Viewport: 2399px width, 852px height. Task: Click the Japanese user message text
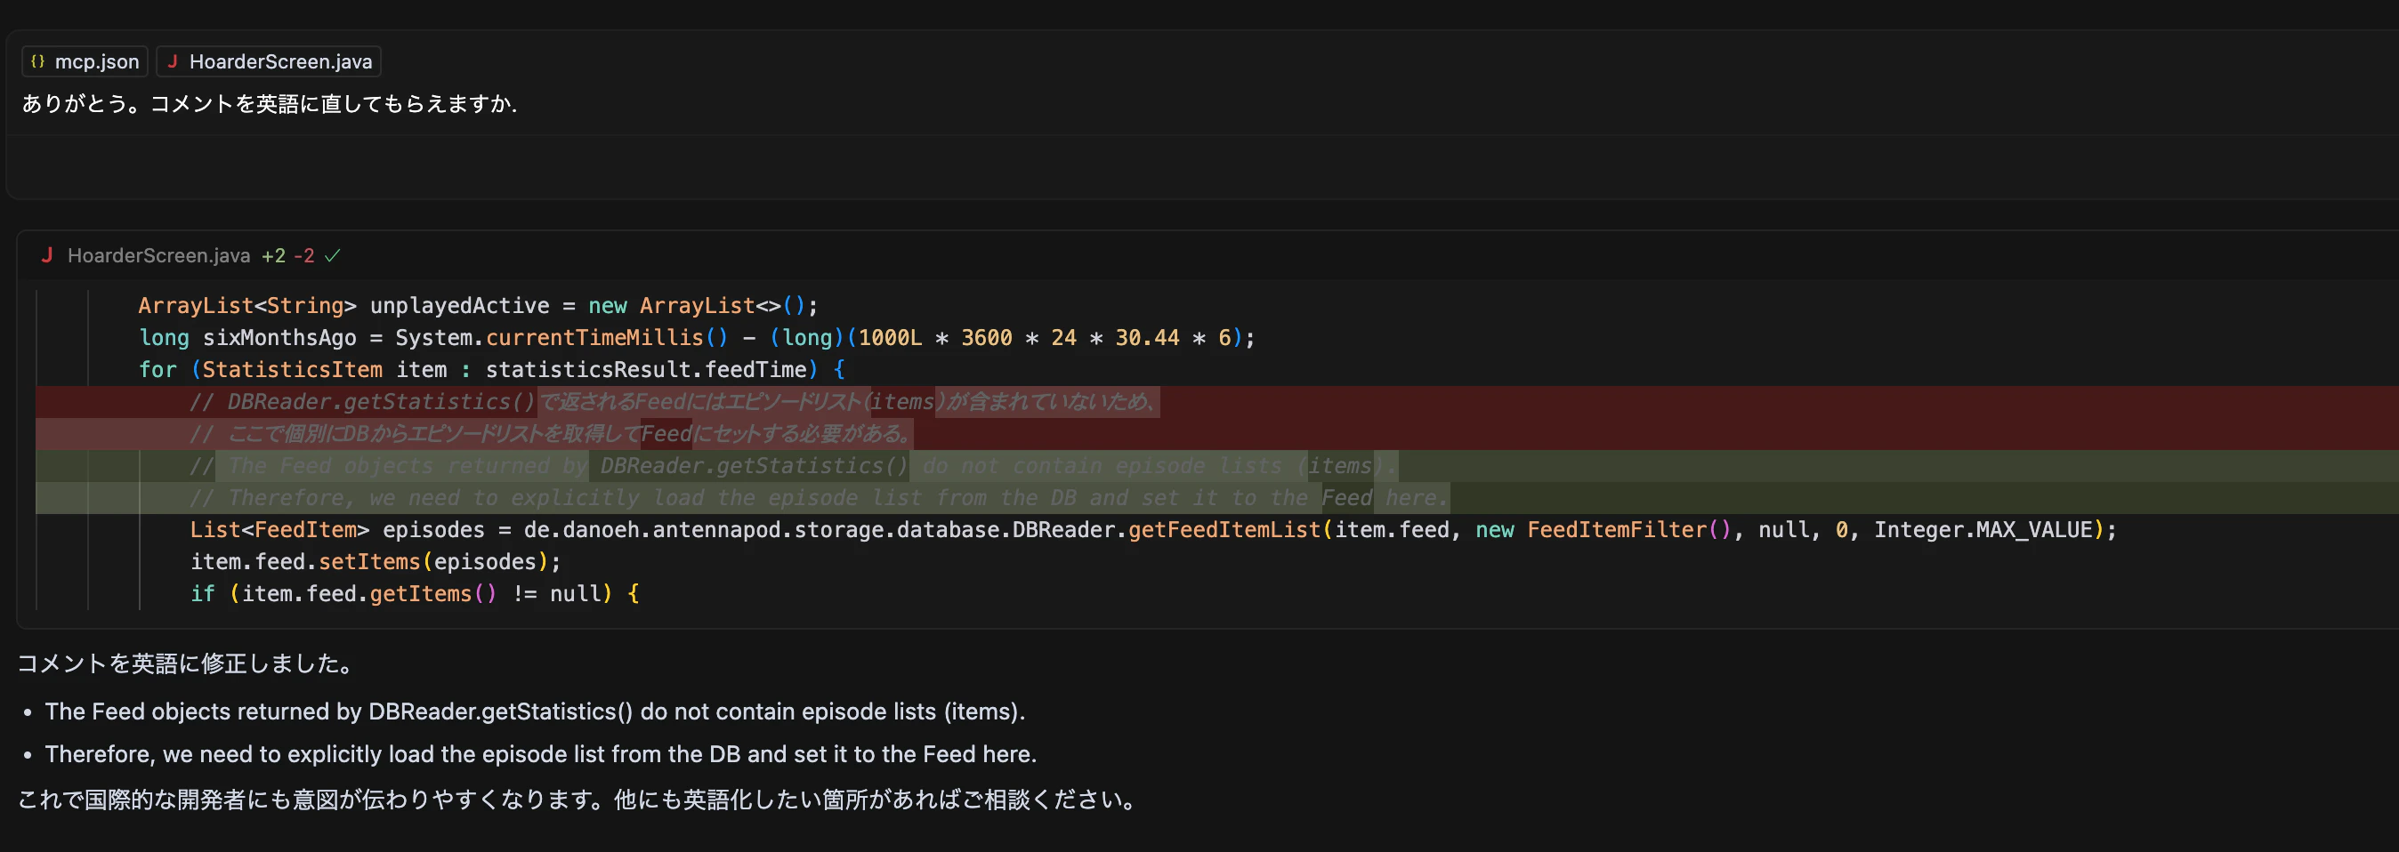[269, 103]
